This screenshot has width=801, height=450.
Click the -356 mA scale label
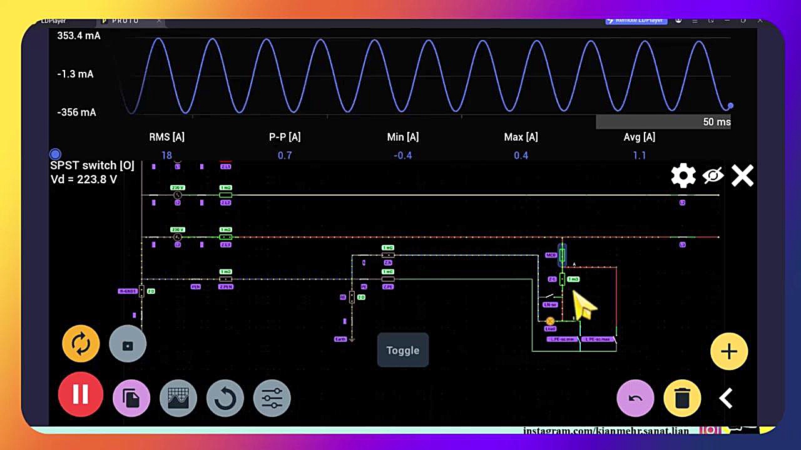coord(76,112)
